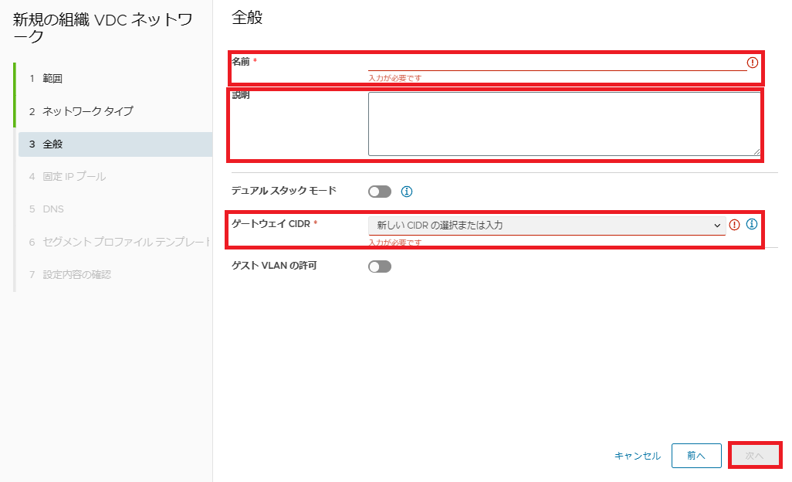Click the name field error icon

click(x=753, y=63)
